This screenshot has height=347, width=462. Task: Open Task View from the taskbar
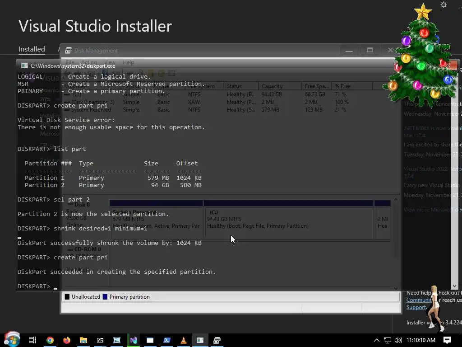pyautogui.click(x=32, y=340)
